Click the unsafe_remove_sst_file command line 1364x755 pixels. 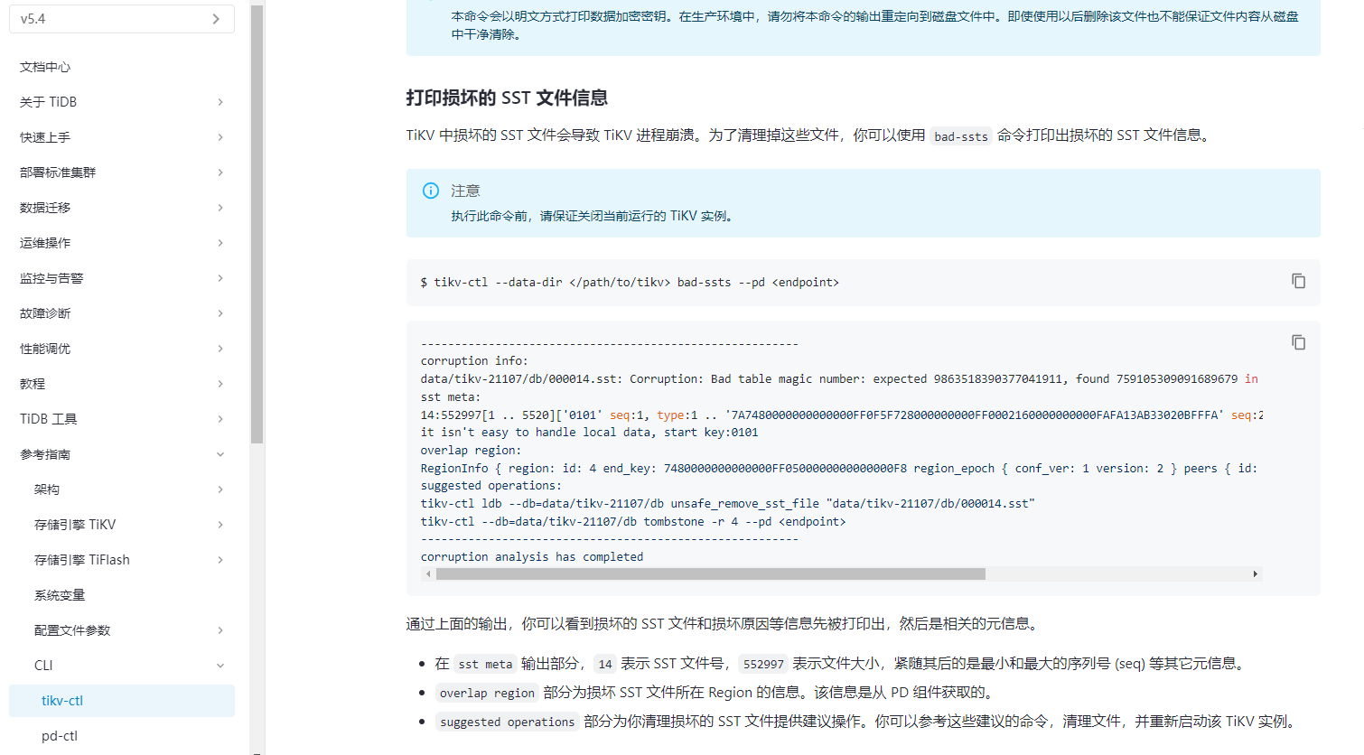[x=728, y=504]
